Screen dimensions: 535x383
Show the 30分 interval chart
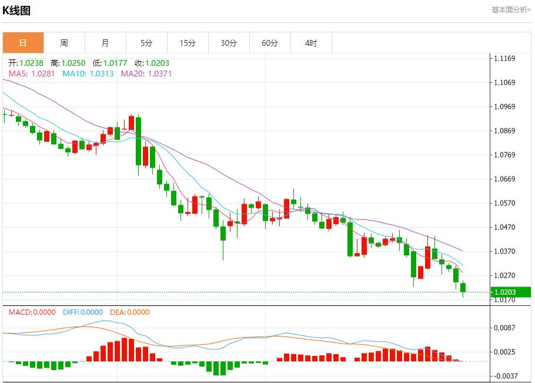point(229,43)
